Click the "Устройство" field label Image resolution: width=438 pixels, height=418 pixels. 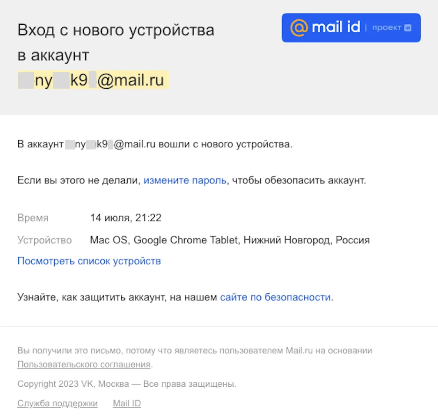(x=45, y=240)
